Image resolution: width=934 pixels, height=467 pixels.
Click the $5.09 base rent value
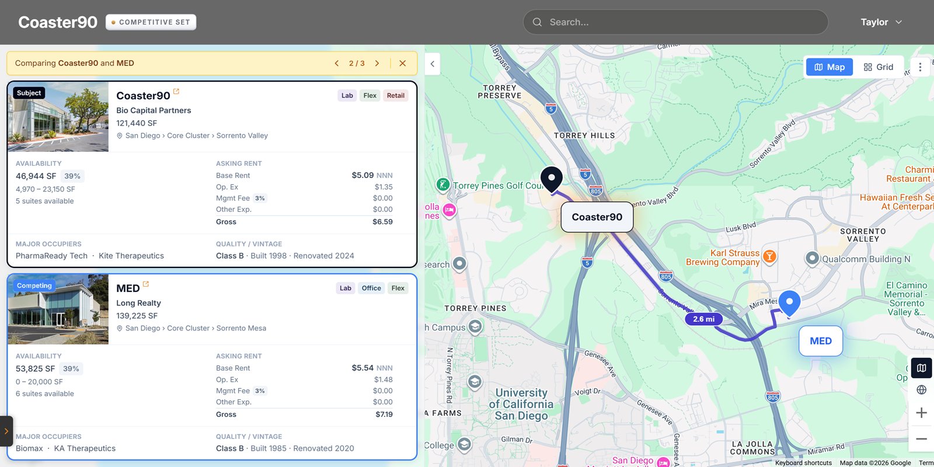[x=363, y=175]
